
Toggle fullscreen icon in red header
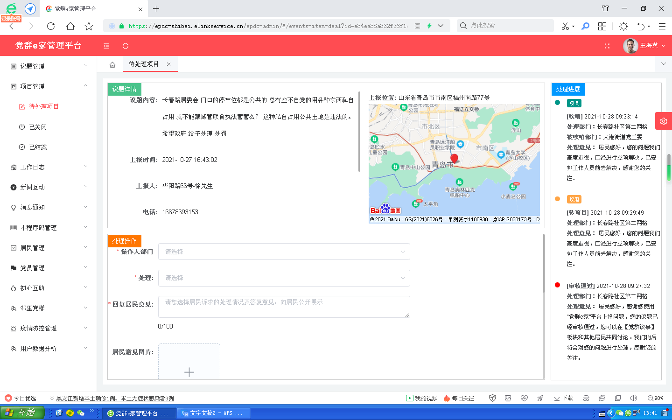pyautogui.click(x=607, y=46)
